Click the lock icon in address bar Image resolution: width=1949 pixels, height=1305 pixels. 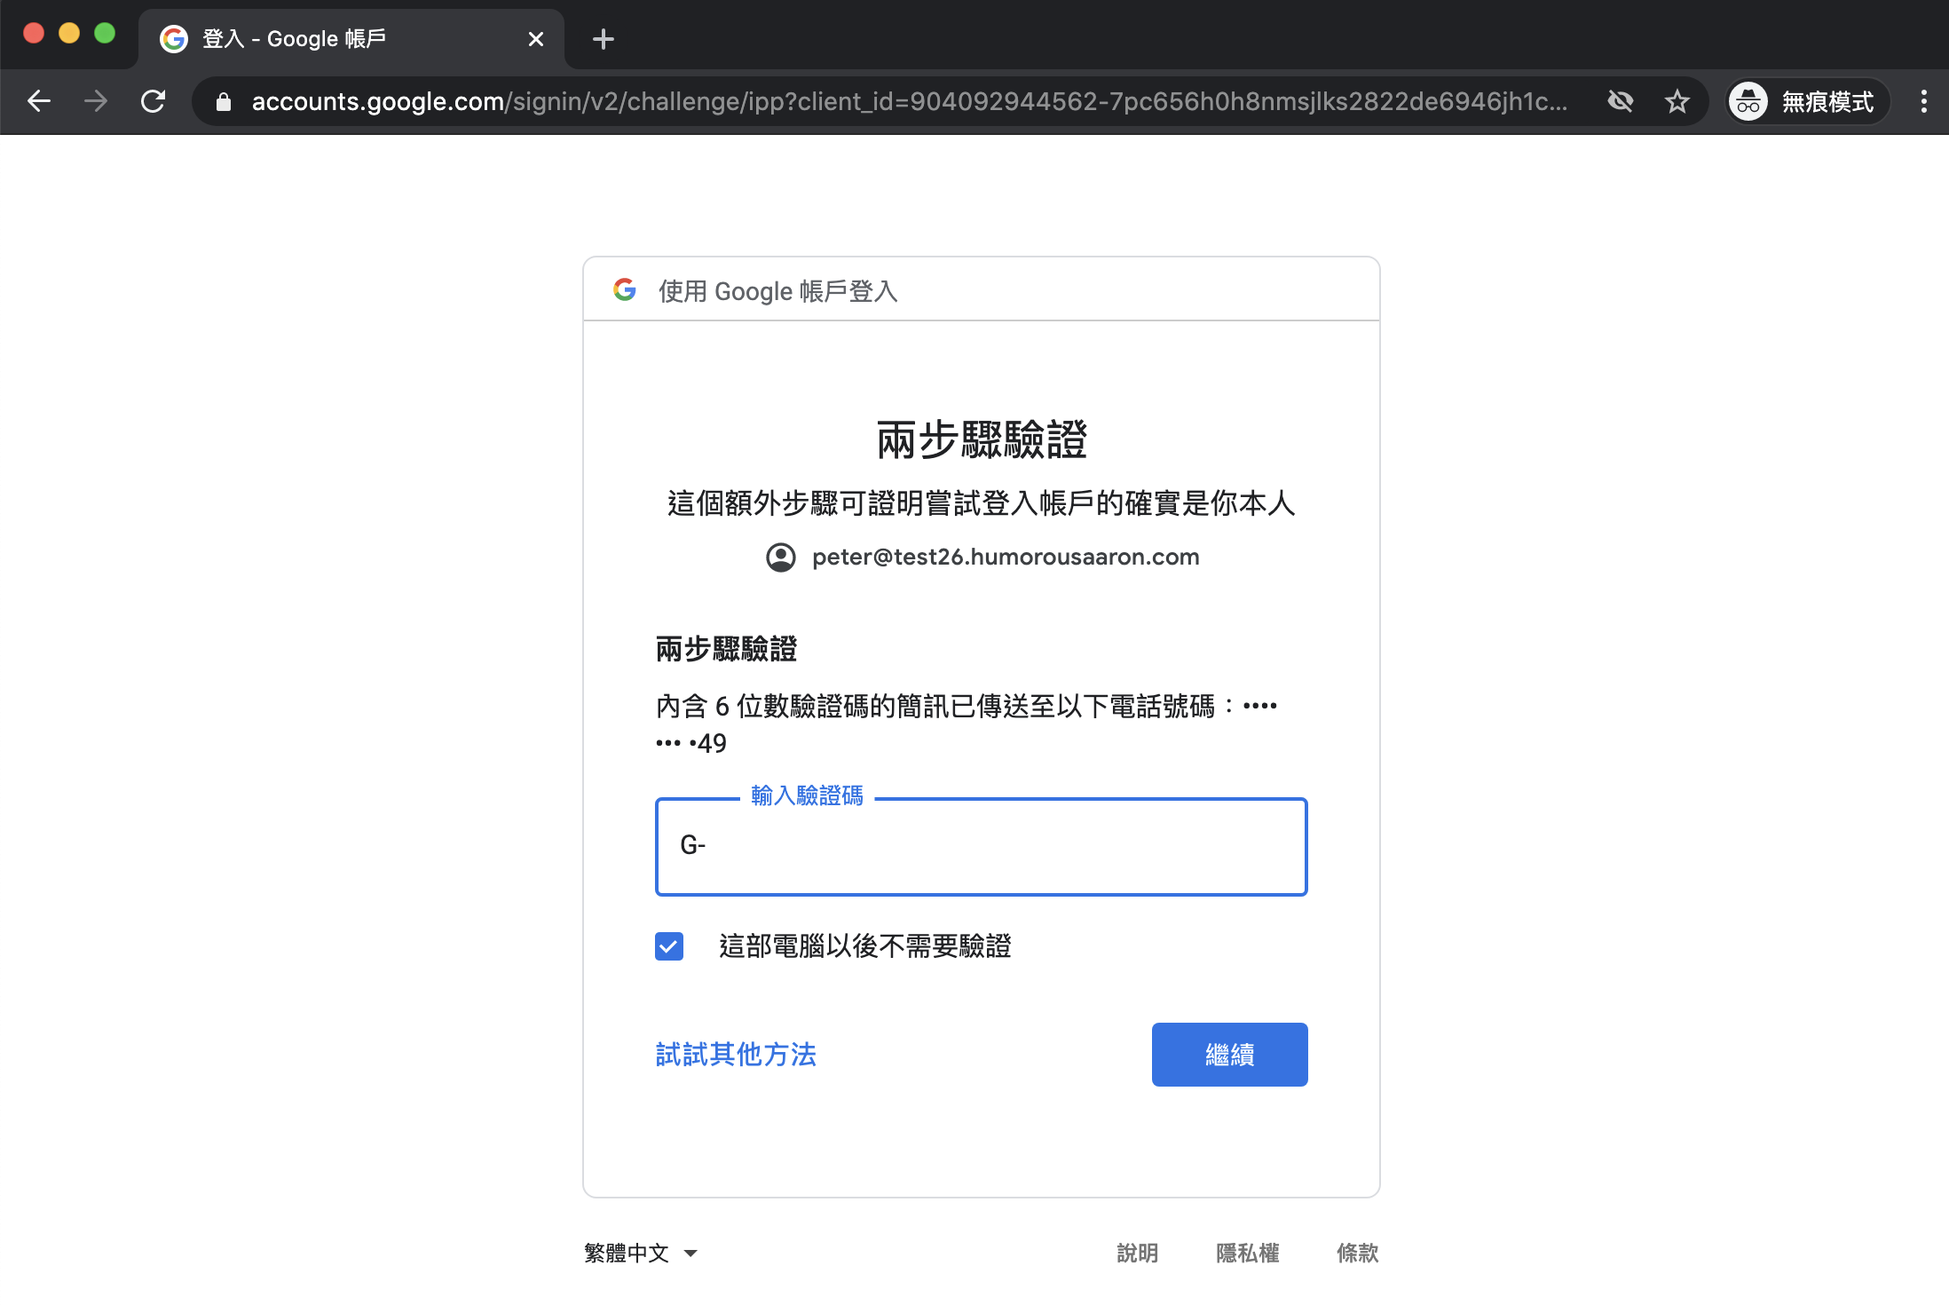coord(224,102)
